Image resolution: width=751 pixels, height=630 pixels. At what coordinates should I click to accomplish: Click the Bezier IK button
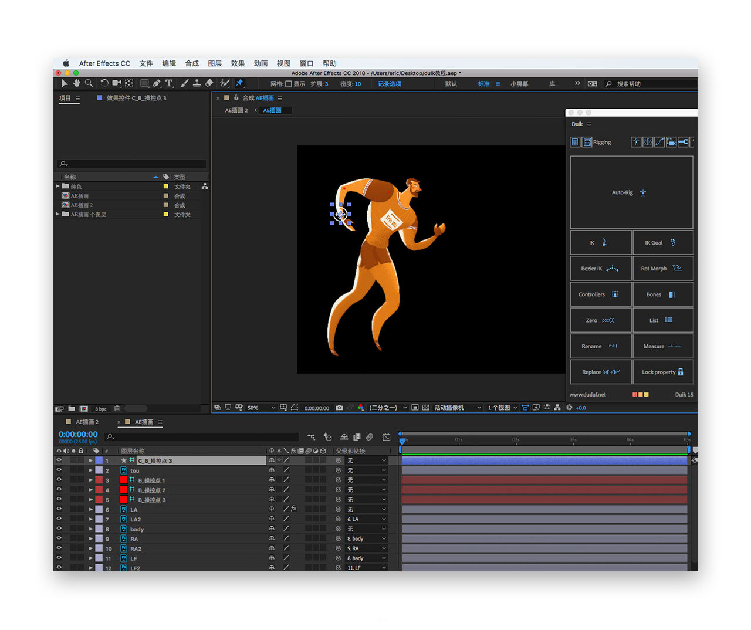click(601, 268)
